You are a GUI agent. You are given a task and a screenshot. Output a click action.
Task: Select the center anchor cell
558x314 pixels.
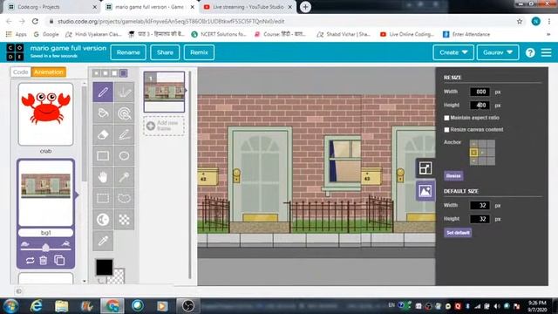tap(482, 153)
